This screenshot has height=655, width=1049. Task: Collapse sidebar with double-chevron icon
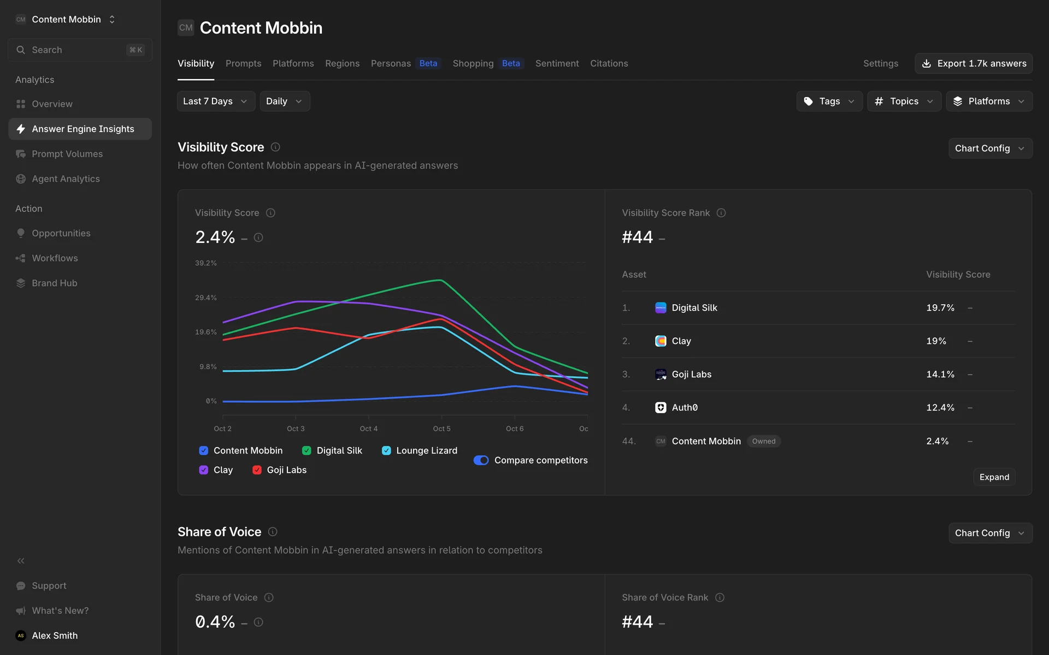(21, 561)
